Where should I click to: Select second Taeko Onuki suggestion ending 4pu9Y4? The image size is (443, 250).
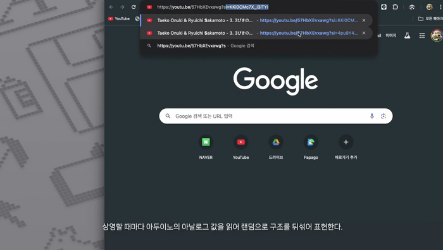256,33
